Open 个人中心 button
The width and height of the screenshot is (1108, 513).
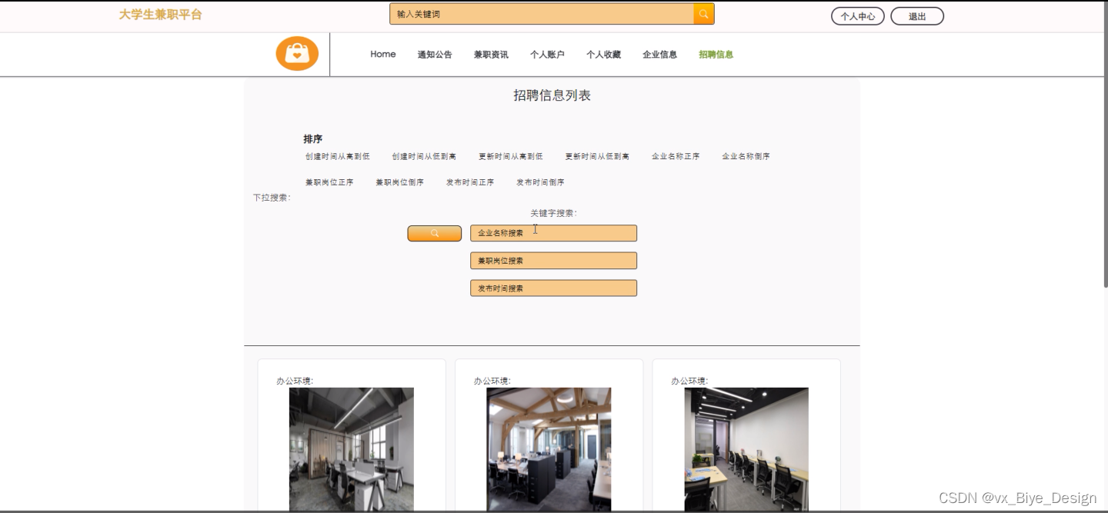(858, 16)
